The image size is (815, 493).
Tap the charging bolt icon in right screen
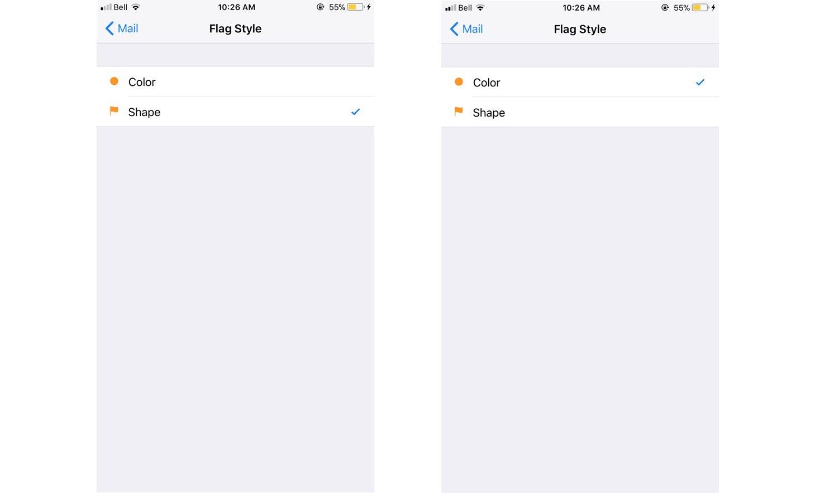pos(713,8)
